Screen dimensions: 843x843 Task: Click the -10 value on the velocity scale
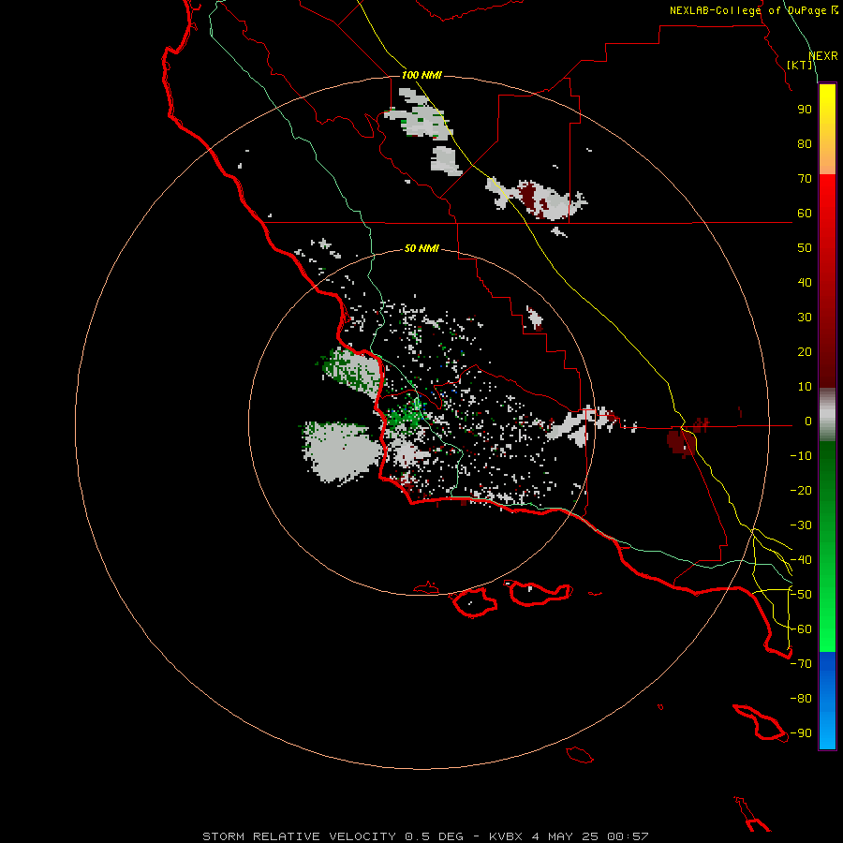(801, 456)
